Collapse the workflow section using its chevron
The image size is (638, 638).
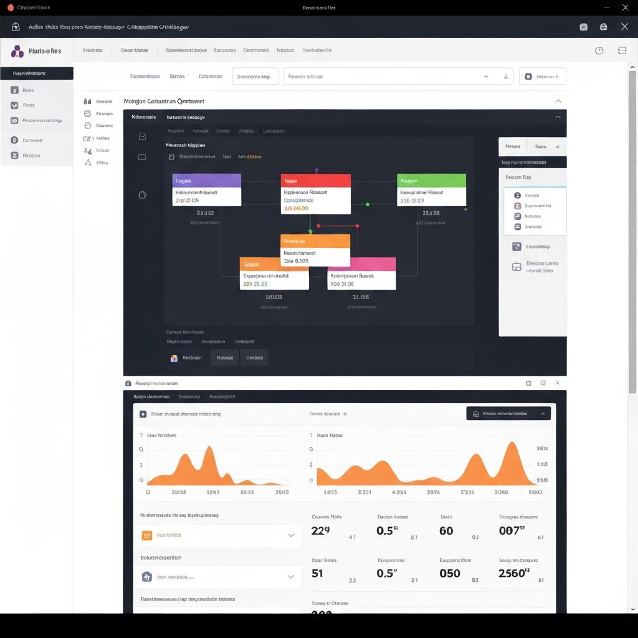(x=559, y=101)
